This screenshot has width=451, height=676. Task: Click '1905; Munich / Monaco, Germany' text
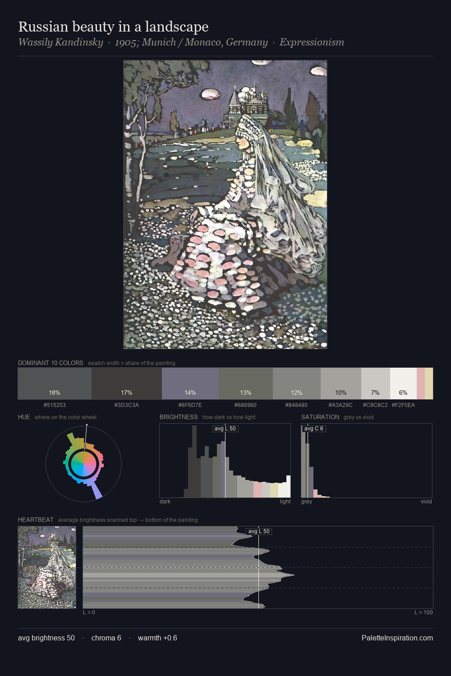[x=191, y=42]
